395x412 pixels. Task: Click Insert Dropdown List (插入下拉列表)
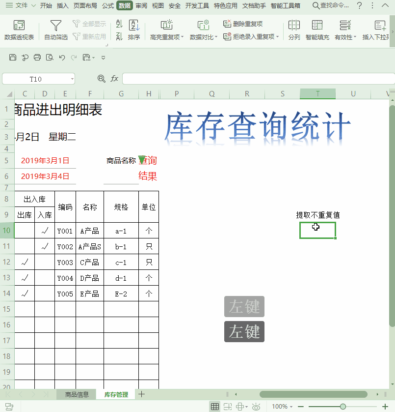(376, 30)
